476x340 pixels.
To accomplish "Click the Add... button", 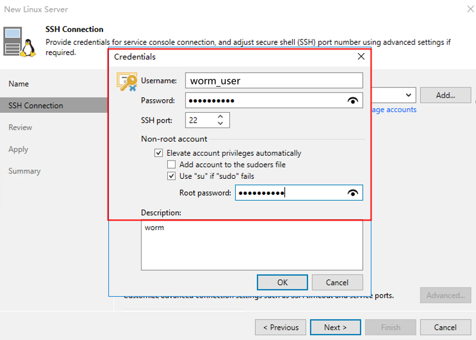I will (445, 95).
